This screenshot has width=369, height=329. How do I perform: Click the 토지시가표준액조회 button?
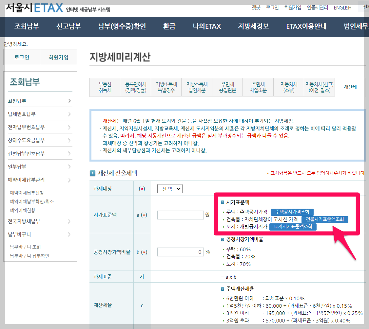point(293,227)
